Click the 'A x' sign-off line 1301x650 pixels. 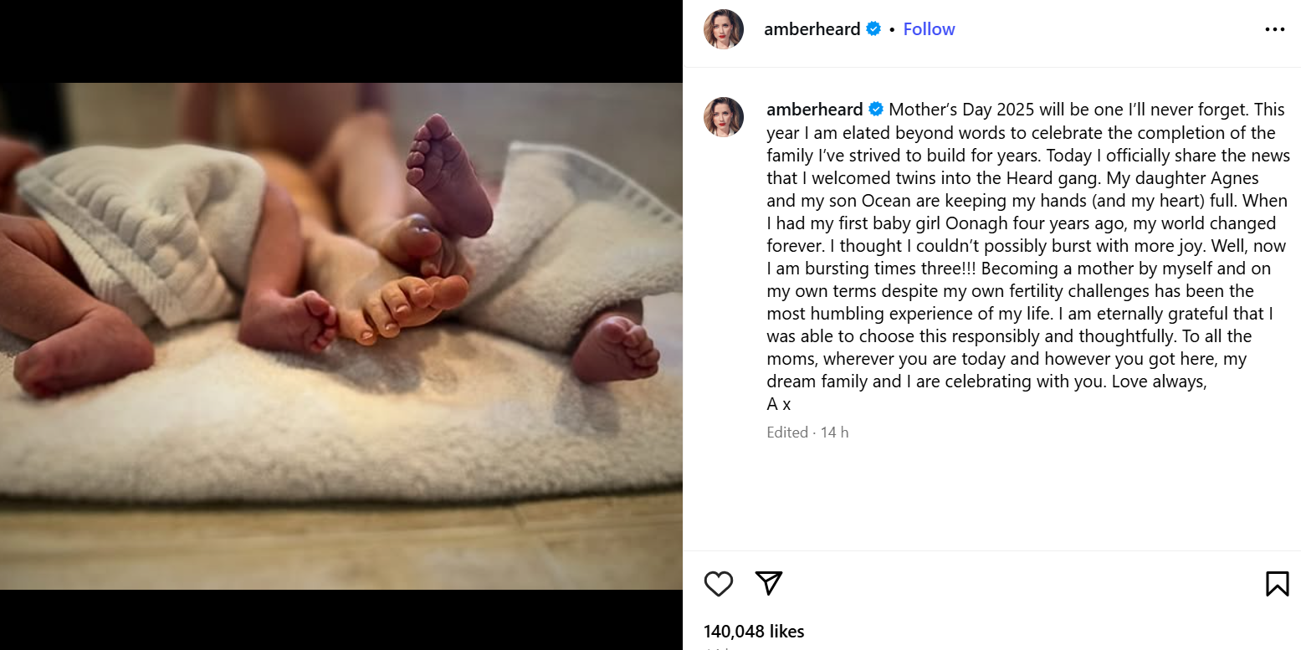tap(778, 404)
